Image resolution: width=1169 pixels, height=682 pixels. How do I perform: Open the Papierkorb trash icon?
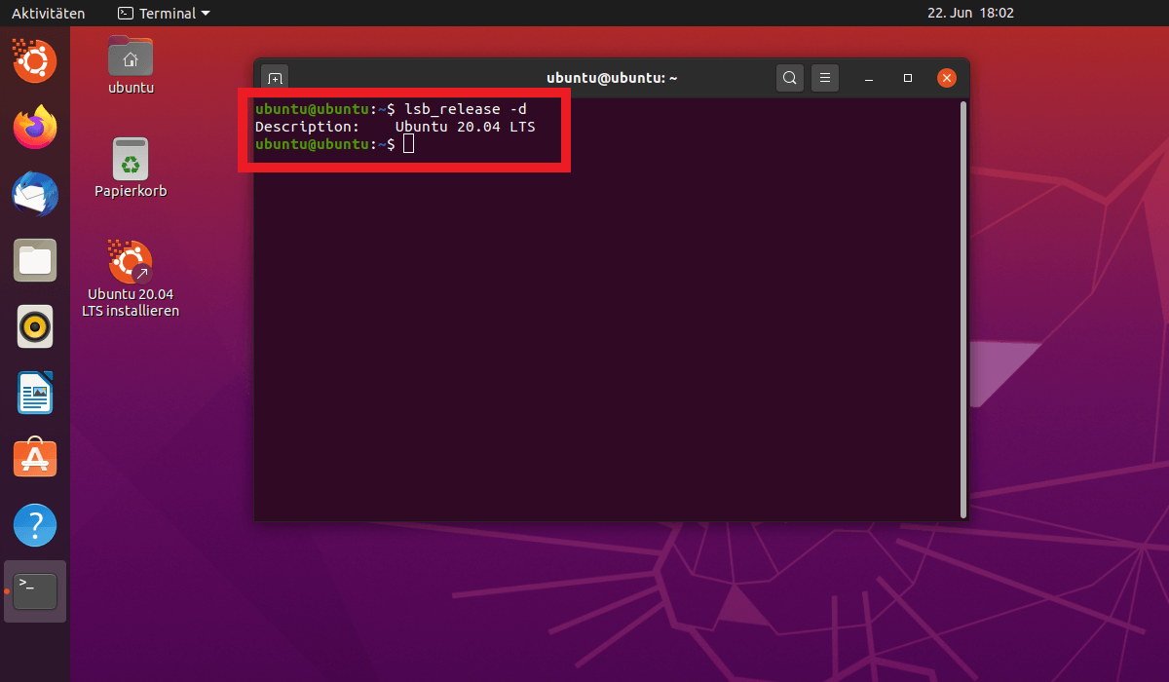131,168
